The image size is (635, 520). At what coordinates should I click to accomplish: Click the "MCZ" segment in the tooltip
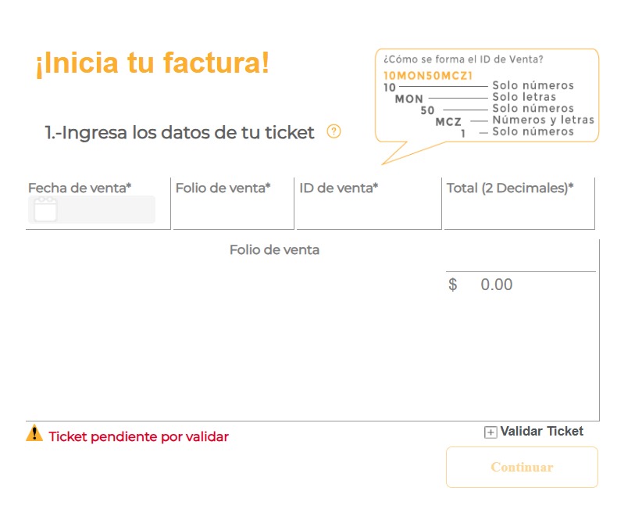[448, 122]
